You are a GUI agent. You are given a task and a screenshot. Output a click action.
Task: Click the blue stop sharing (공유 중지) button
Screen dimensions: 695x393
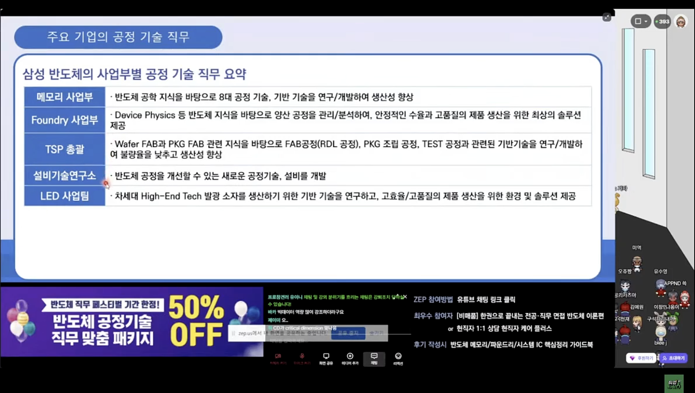click(348, 333)
